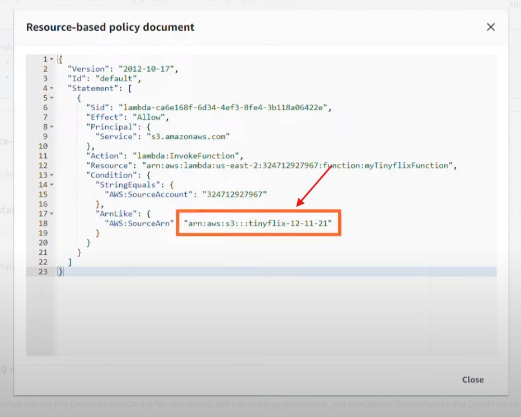This screenshot has width=521, height=417.
Task: Click line number 23 in the gutter
Action: point(43,271)
